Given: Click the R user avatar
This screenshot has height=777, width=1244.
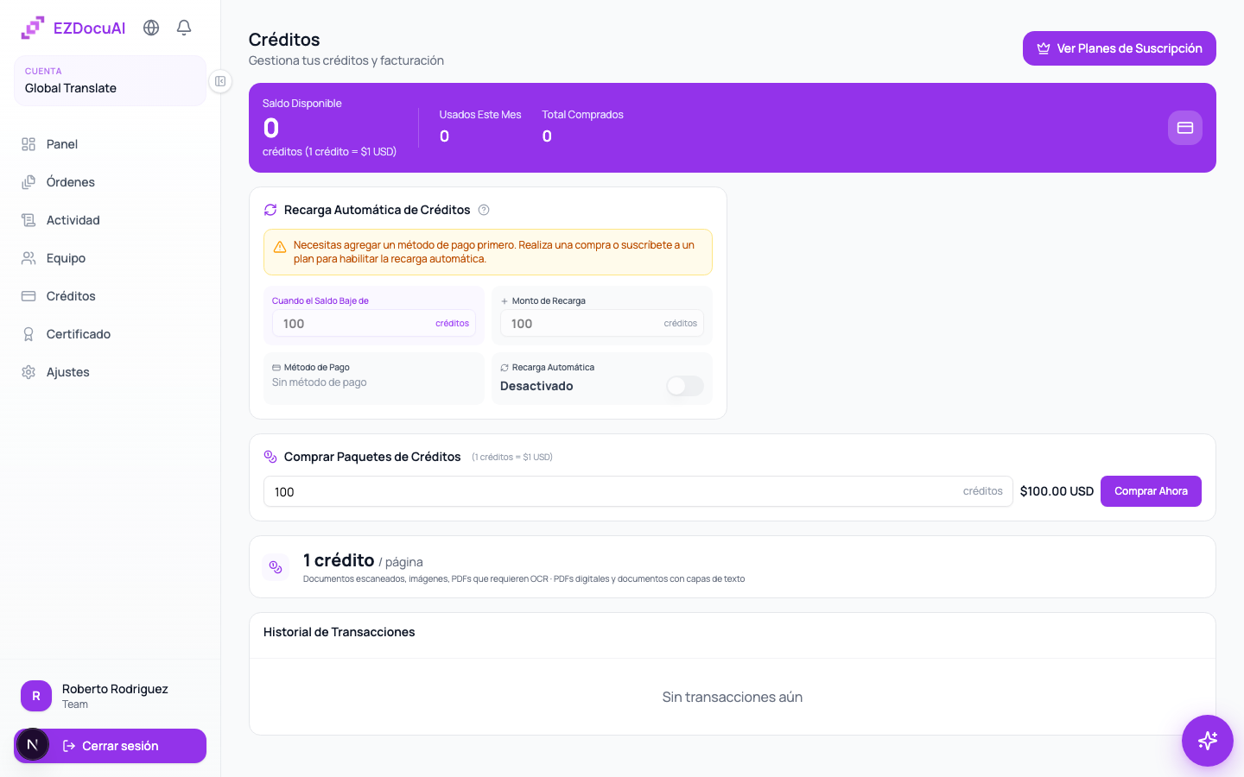Looking at the screenshot, I should click(x=36, y=696).
